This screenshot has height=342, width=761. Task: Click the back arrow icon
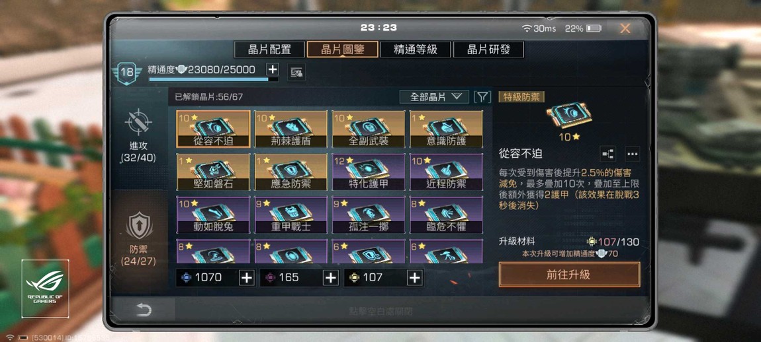pos(143,310)
